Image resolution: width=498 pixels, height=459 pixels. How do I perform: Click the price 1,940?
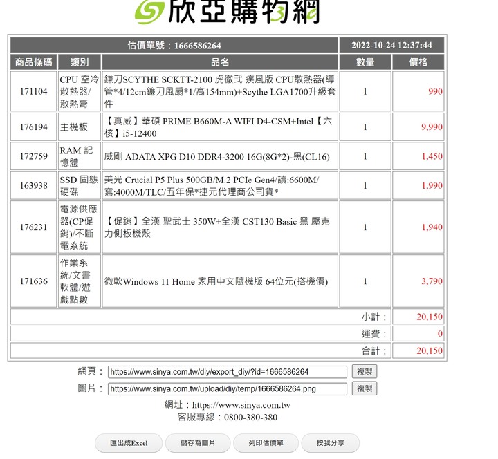coord(432,227)
